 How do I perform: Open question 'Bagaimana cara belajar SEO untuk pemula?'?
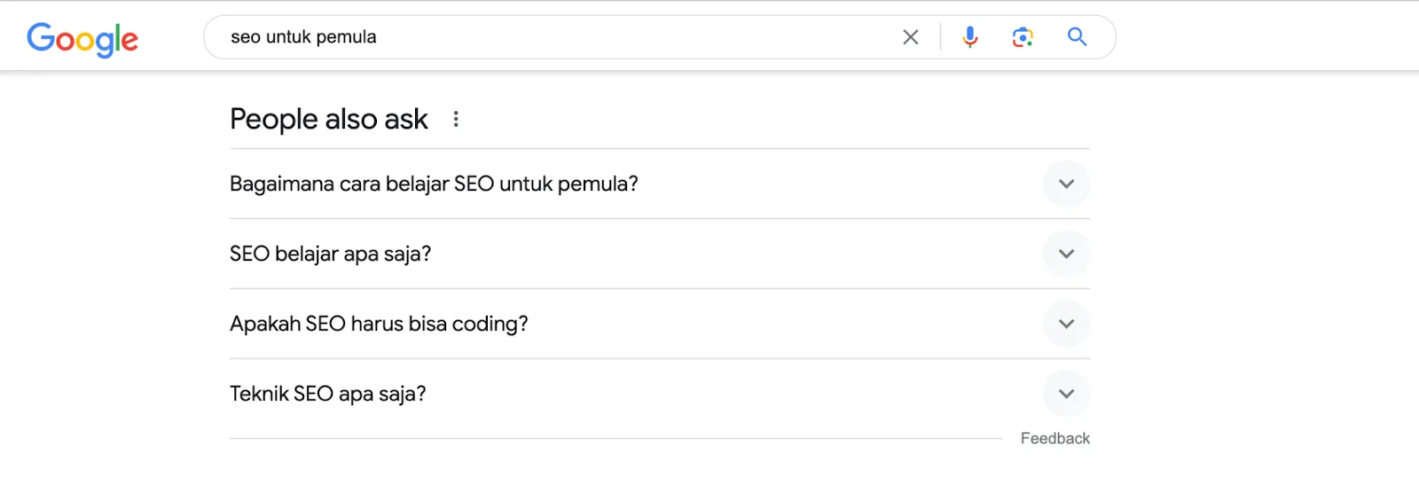[434, 184]
